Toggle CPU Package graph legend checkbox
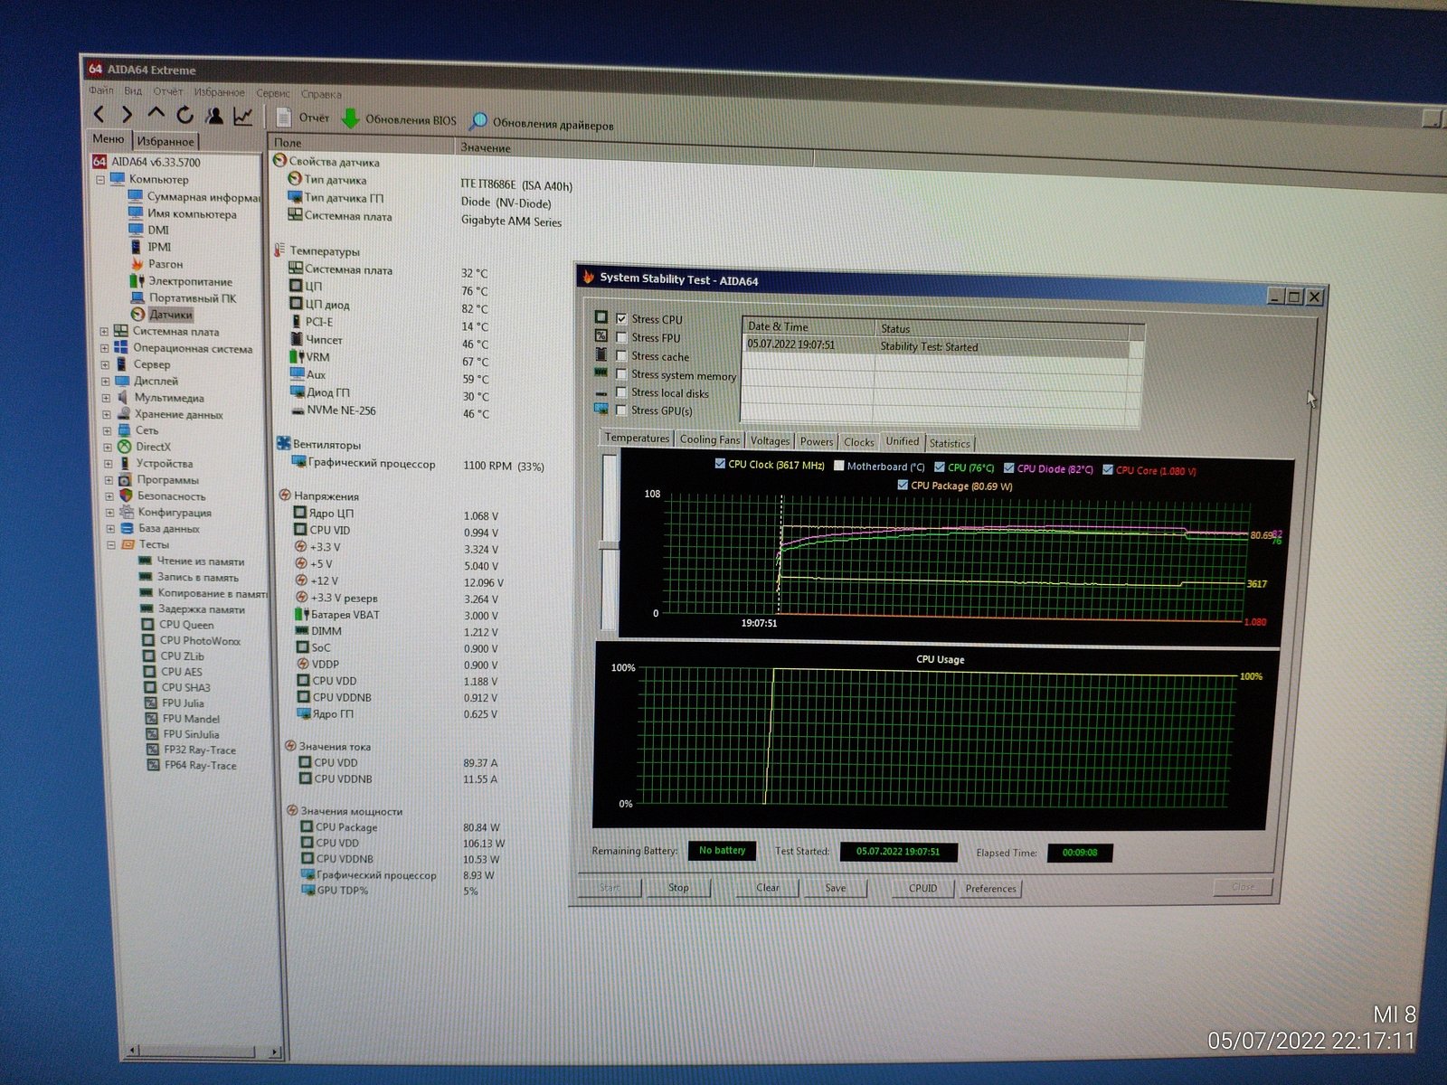Image resolution: width=1447 pixels, height=1085 pixels. tap(903, 485)
